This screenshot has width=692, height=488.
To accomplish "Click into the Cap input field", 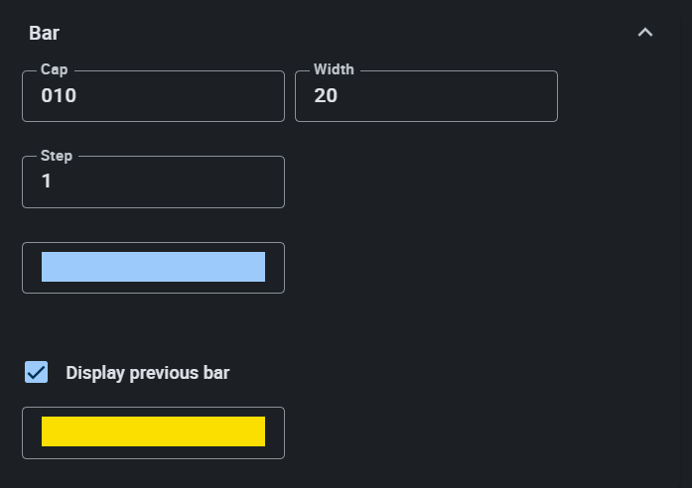I will tap(153, 97).
